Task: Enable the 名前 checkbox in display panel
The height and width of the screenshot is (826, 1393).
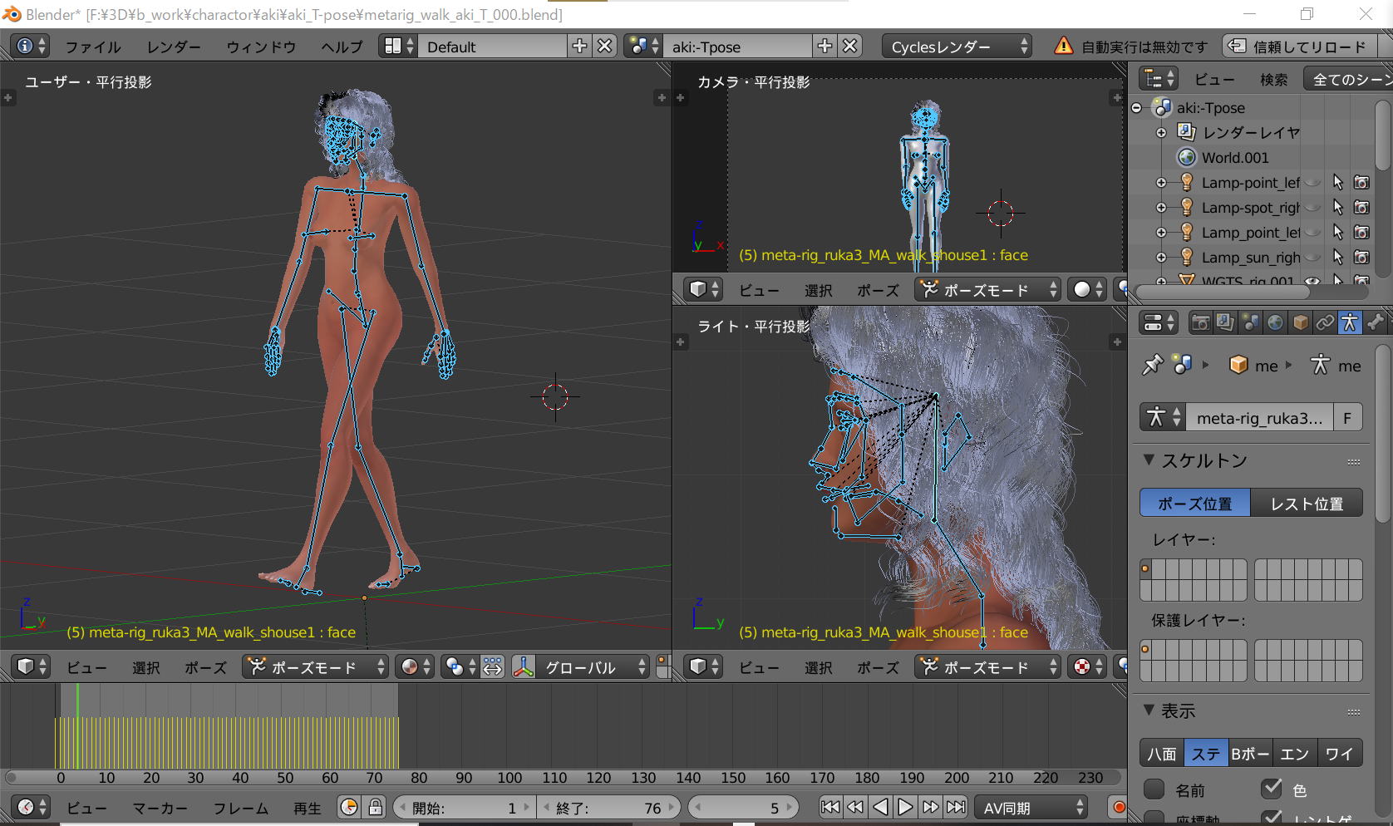Action: [1154, 789]
